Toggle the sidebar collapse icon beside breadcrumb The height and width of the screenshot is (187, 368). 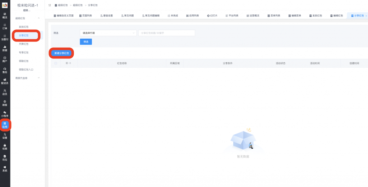tap(50, 5)
